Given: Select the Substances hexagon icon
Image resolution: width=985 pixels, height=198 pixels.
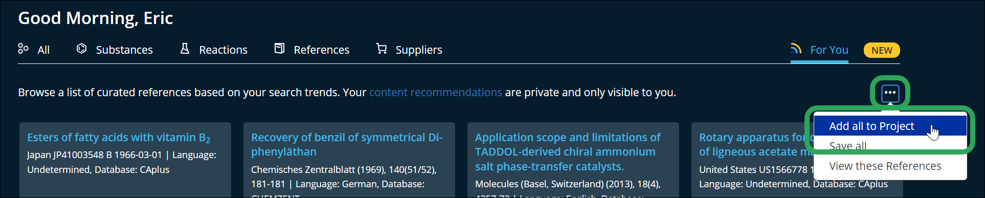Looking at the screenshot, I should click(81, 49).
